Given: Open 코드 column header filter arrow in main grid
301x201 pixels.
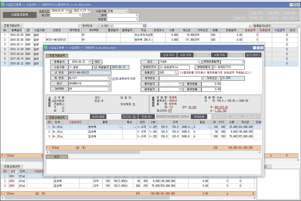Looking at the screenshot, I should pos(31,30).
